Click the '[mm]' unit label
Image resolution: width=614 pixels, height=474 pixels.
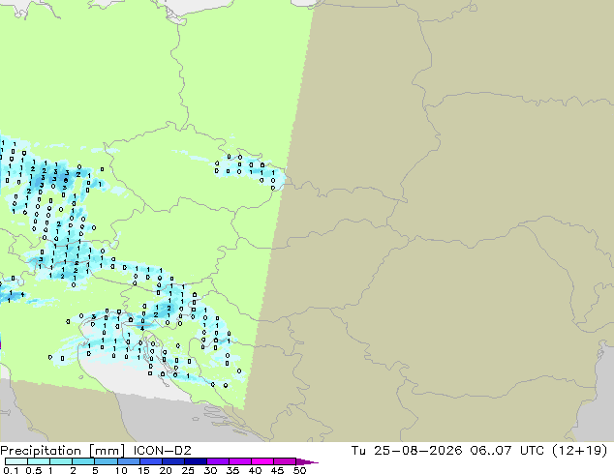coord(107,451)
